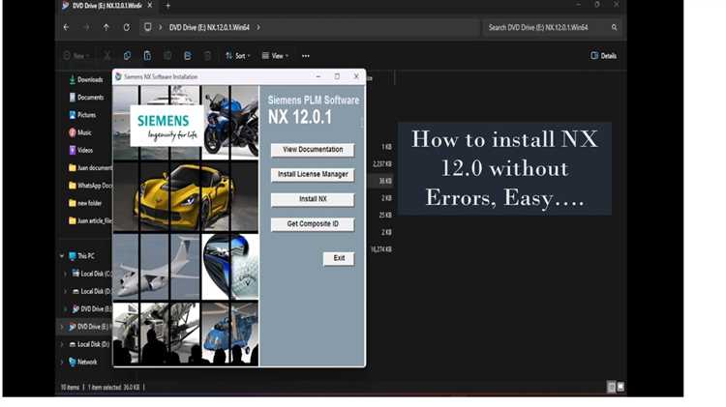
Task: Click the blue helicopter image
Action: pos(230,332)
